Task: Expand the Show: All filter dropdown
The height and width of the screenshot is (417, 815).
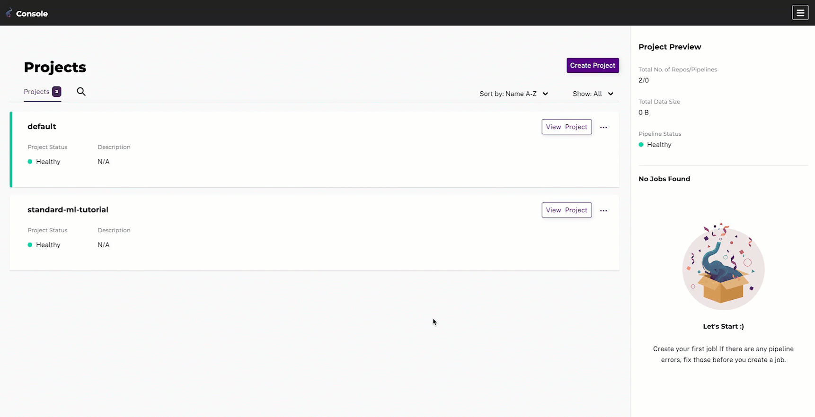Action: tap(593, 94)
